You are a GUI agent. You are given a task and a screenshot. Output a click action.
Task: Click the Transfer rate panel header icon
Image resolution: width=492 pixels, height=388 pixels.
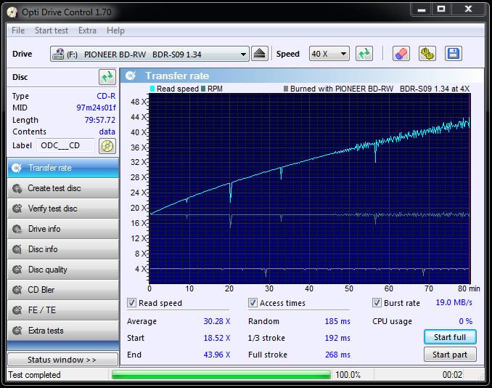tap(131, 76)
